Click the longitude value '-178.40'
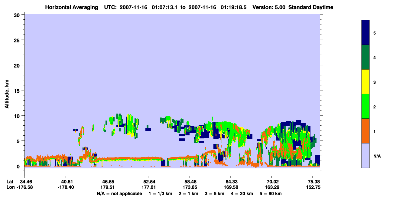Screen dimensions: 393x202 tap(66, 187)
